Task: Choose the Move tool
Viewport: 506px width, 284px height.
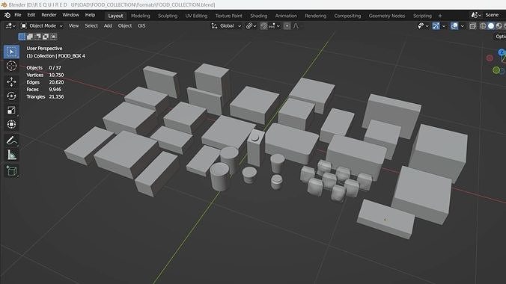Action: point(11,82)
